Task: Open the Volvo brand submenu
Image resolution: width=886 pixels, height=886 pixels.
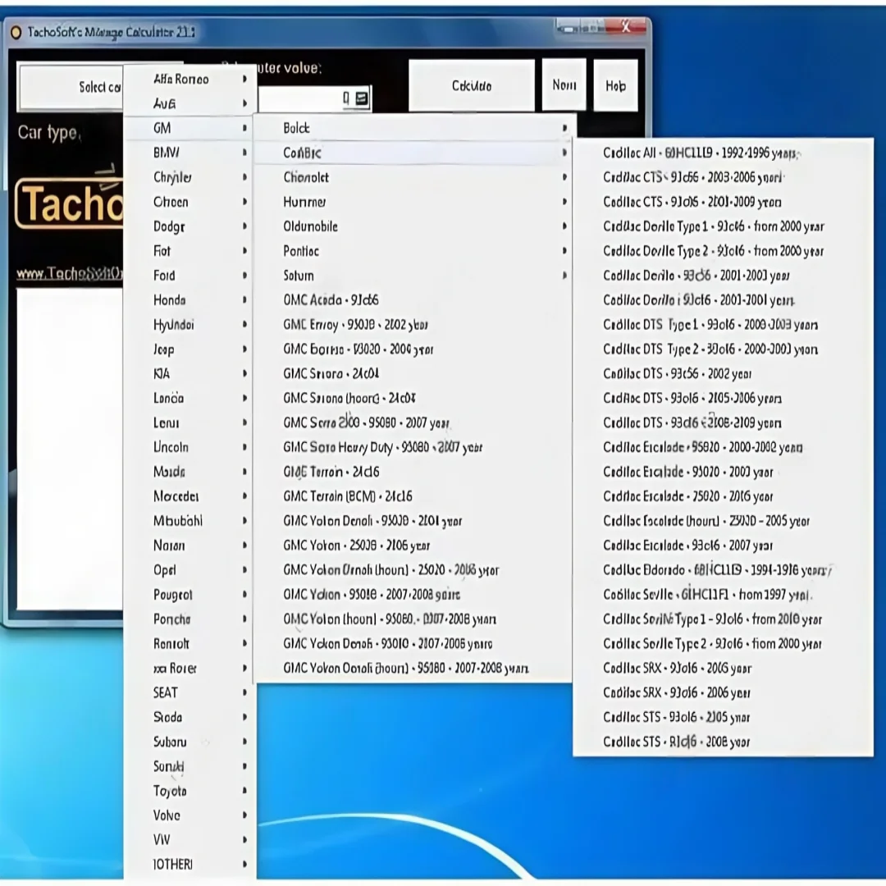Action: (x=190, y=815)
